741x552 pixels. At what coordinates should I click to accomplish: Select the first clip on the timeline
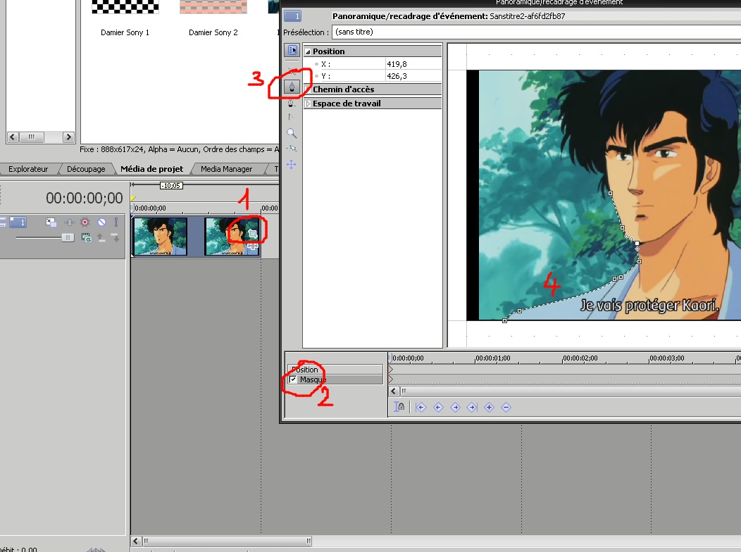tap(160, 236)
